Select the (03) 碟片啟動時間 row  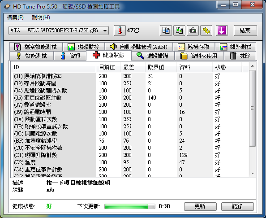[x=131, y=83]
